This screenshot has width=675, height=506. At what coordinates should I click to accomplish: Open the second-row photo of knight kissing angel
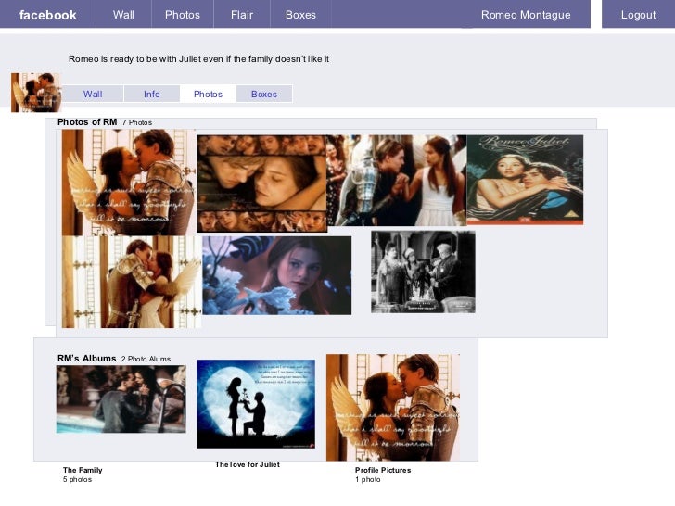click(x=132, y=282)
